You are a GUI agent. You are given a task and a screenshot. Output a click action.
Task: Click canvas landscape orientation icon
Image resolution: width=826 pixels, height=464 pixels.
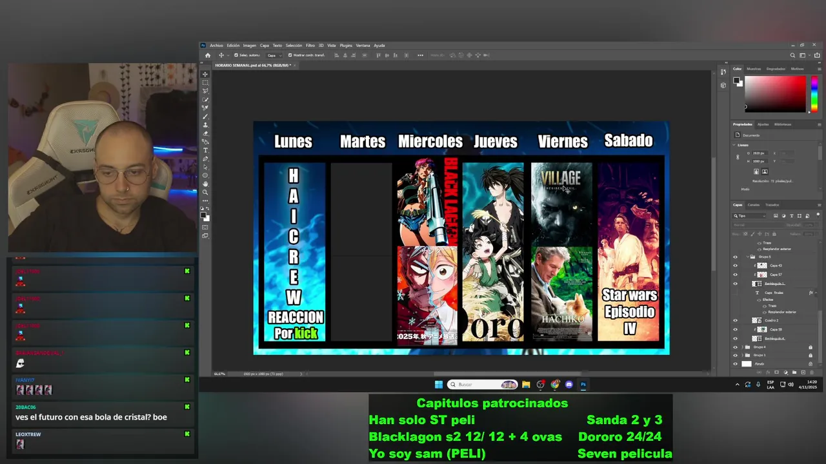click(765, 171)
